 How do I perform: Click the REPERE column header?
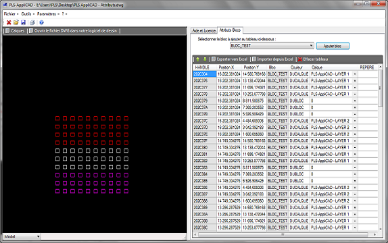click(x=368, y=67)
